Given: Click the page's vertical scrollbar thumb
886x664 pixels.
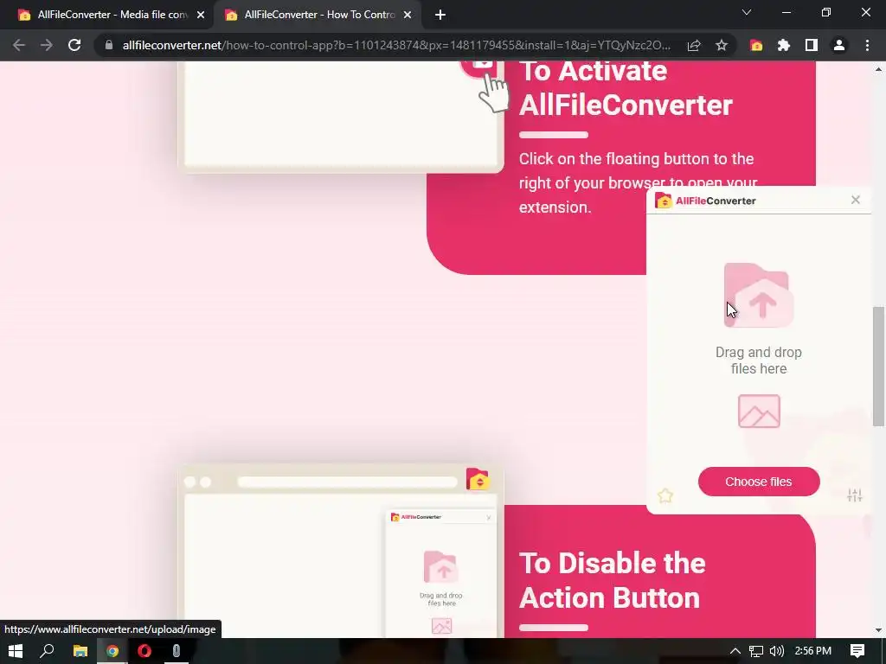Looking at the screenshot, I should click(878, 366).
